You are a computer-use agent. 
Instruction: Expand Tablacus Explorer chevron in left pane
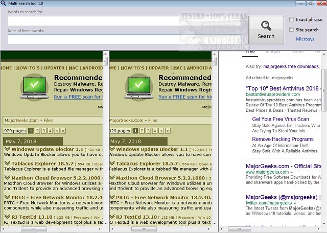(7, 163)
